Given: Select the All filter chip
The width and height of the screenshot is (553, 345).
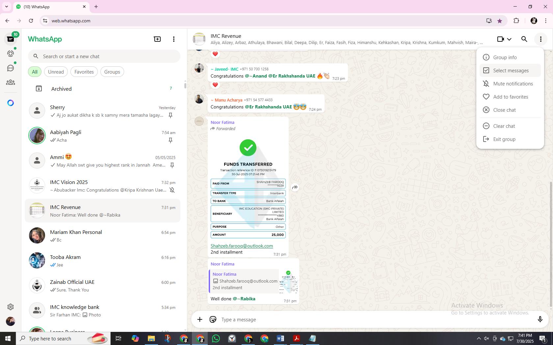Looking at the screenshot, I should 35,72.
